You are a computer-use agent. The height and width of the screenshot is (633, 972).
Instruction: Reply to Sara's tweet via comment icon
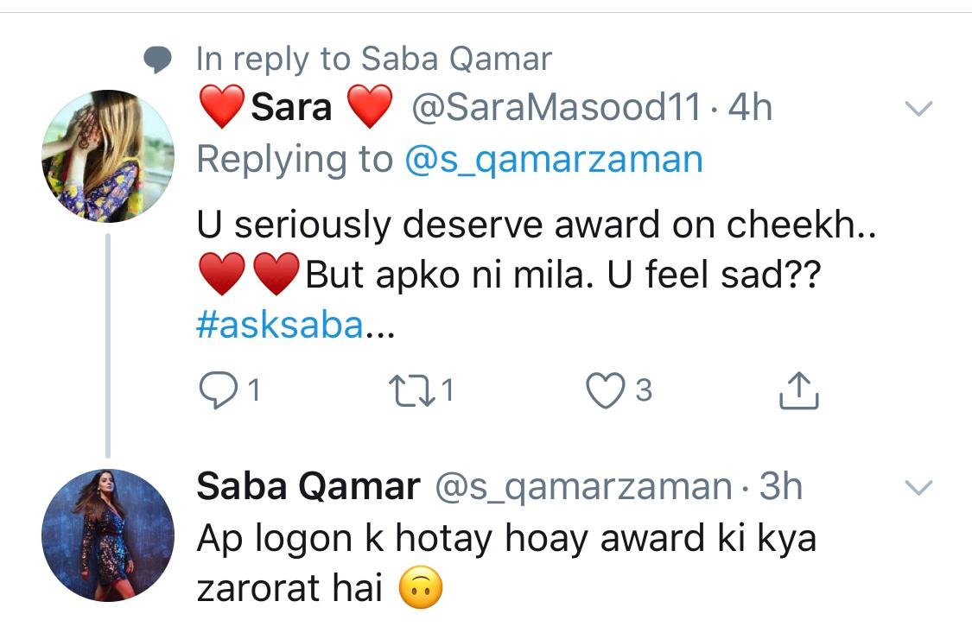(219, 390)
